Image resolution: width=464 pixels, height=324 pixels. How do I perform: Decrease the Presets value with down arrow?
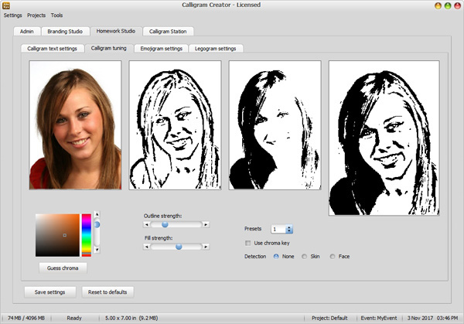pyautogui.click(x=289, y=231)
